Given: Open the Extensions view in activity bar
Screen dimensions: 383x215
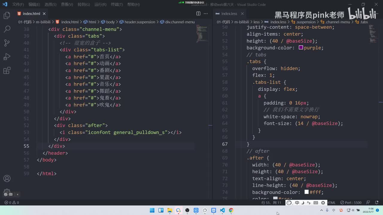Looking at the screenshot, I should point(7,70).
